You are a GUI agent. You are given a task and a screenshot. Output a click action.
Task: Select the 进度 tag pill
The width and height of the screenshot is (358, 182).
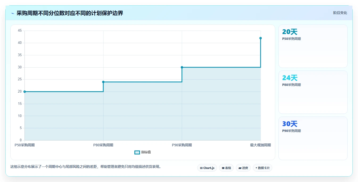[x=243, y=168]
